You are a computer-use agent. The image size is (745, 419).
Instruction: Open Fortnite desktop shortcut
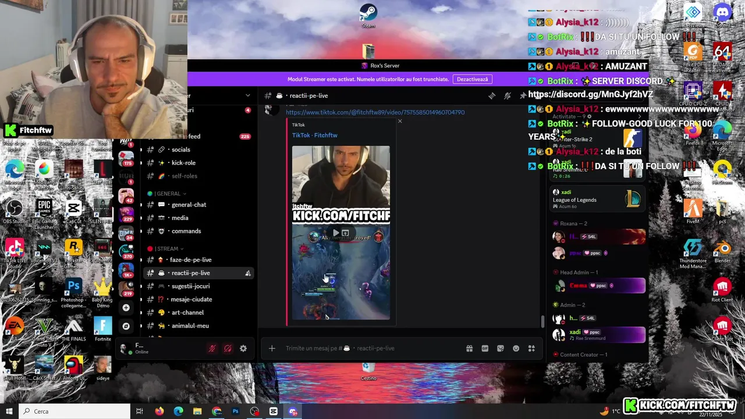(x=102, y=330)
